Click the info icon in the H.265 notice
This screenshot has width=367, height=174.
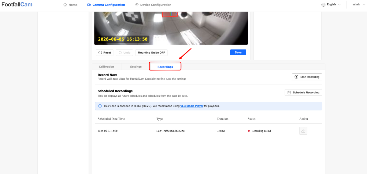(x=100, y=106)
